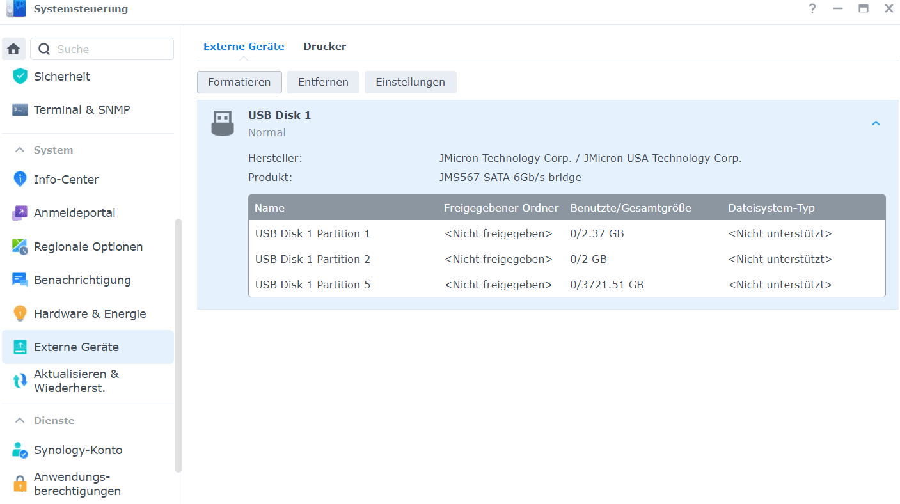Click the USB Disk 1 device icon
Viewport: 900px width, 504px height.
pyautogui.click(x=223, y=123)
